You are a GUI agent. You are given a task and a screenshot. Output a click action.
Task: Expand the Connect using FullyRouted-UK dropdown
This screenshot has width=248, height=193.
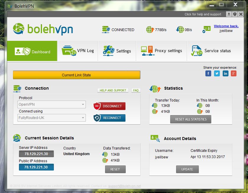51,118
